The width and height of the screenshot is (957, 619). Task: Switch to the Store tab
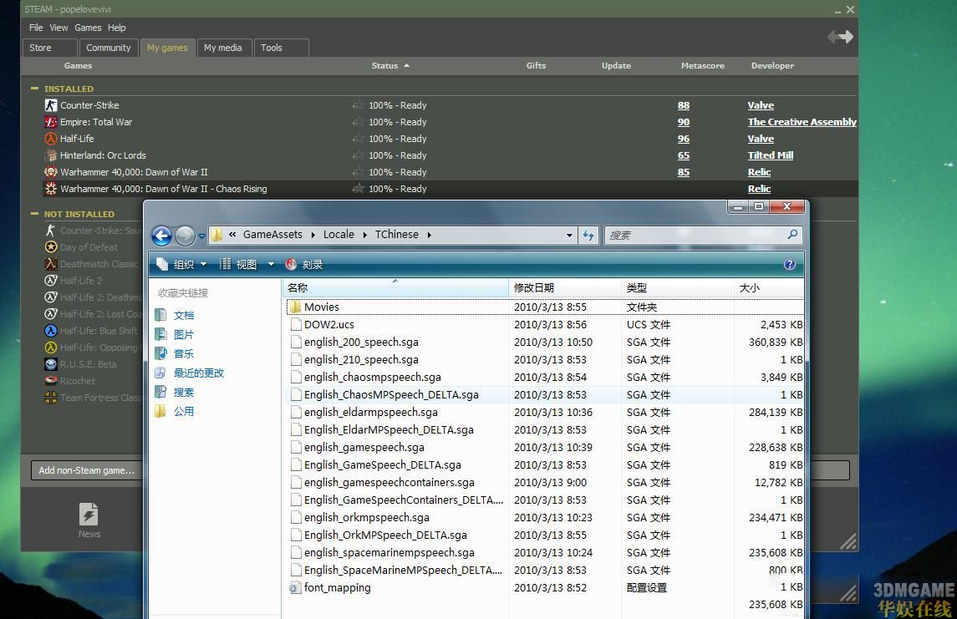click(49, 48)
